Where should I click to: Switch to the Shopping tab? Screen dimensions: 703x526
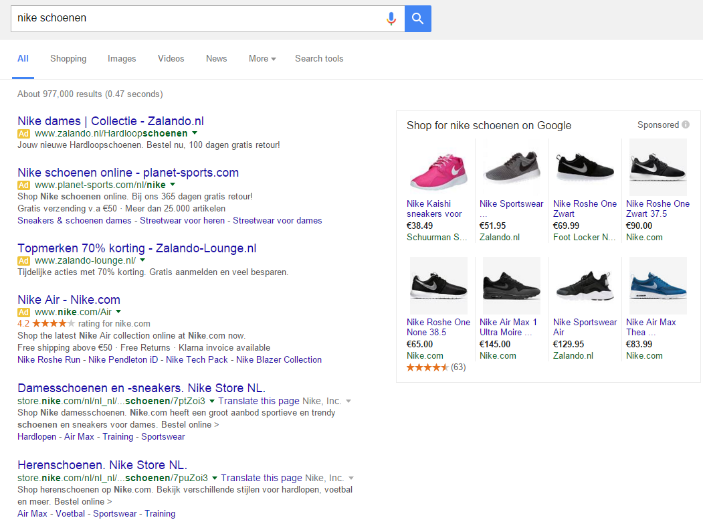tap(68, 59)
